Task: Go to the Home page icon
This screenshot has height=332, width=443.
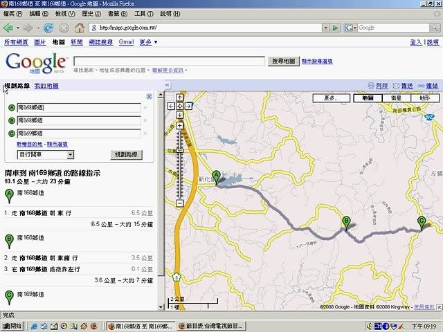Action: (80, 28)
